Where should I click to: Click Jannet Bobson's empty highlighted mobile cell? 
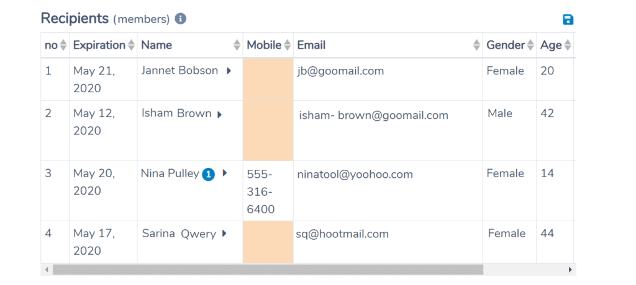(x=268, y=79)
